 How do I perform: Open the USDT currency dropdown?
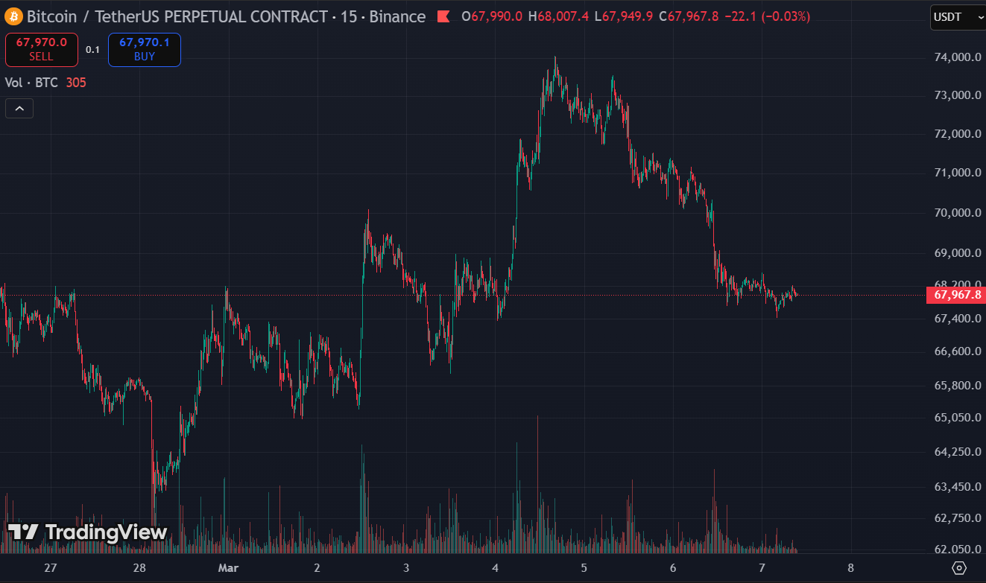(x=957, y=17)
